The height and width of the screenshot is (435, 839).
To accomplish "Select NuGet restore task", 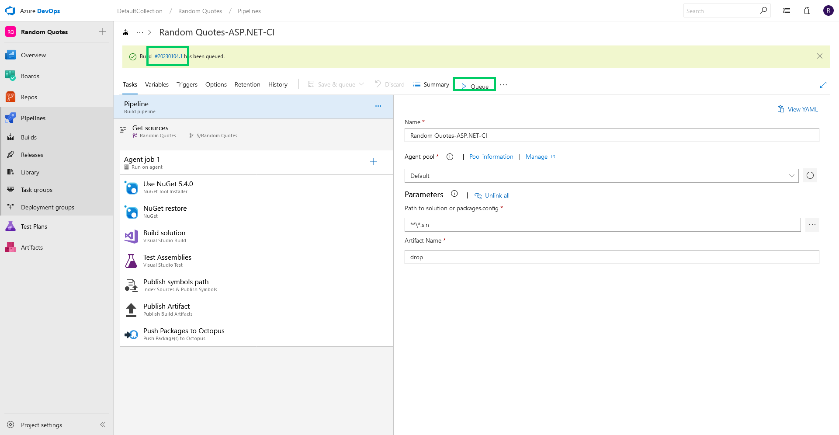I will coord(257,212).
